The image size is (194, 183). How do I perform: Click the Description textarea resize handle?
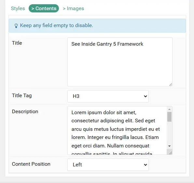(171, 153)
